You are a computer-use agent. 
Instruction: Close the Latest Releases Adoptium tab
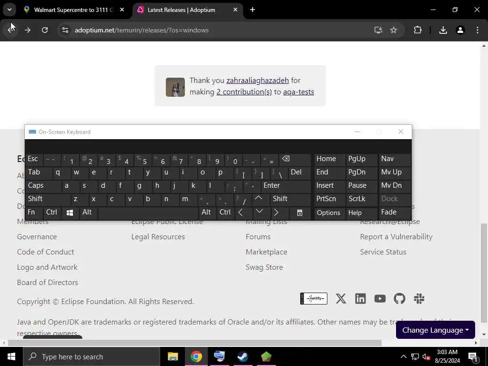235,10
